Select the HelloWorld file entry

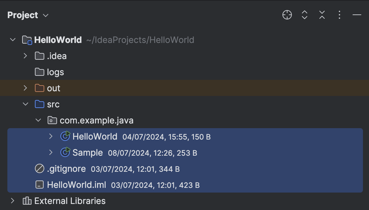(x=94, y=136)
